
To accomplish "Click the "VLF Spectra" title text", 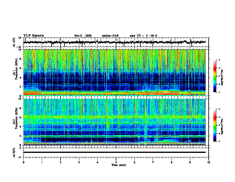I will pos(34,36).
